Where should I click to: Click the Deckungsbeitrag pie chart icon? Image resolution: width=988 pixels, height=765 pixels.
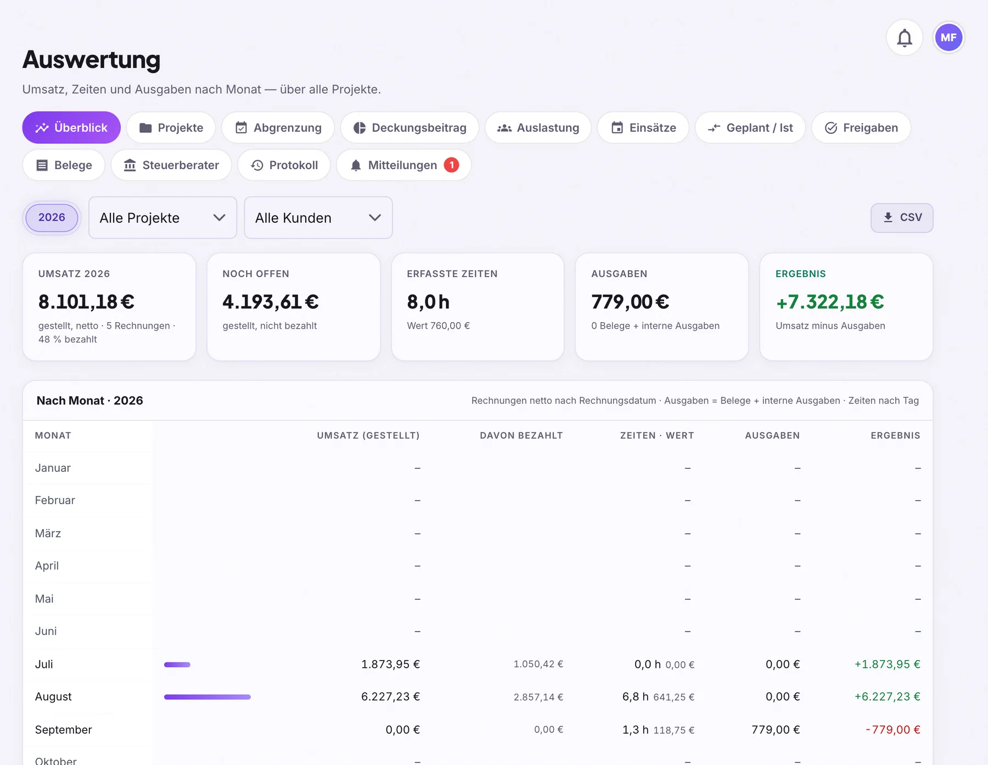[360, 128]
